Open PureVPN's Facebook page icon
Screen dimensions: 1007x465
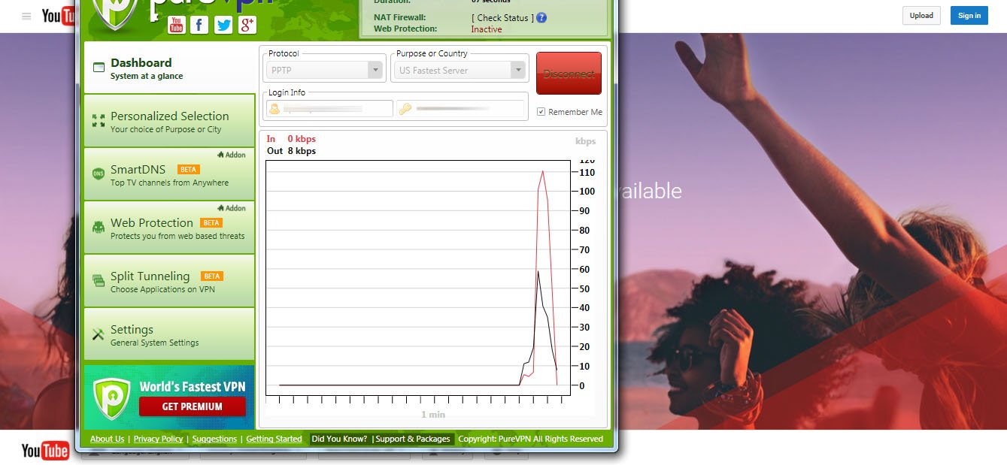point(199,25)
